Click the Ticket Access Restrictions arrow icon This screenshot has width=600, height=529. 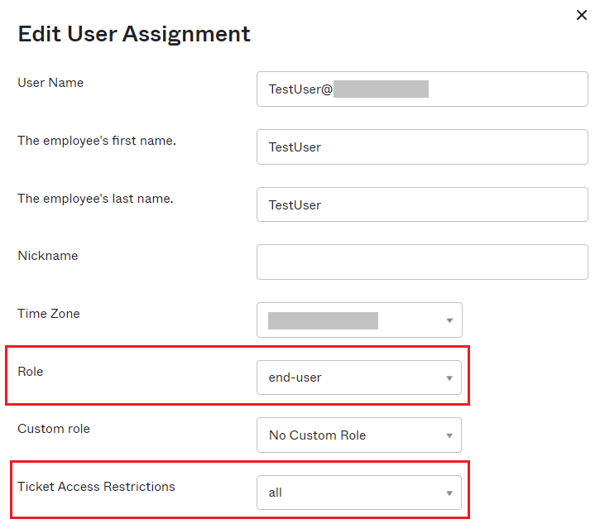[449, 493]
